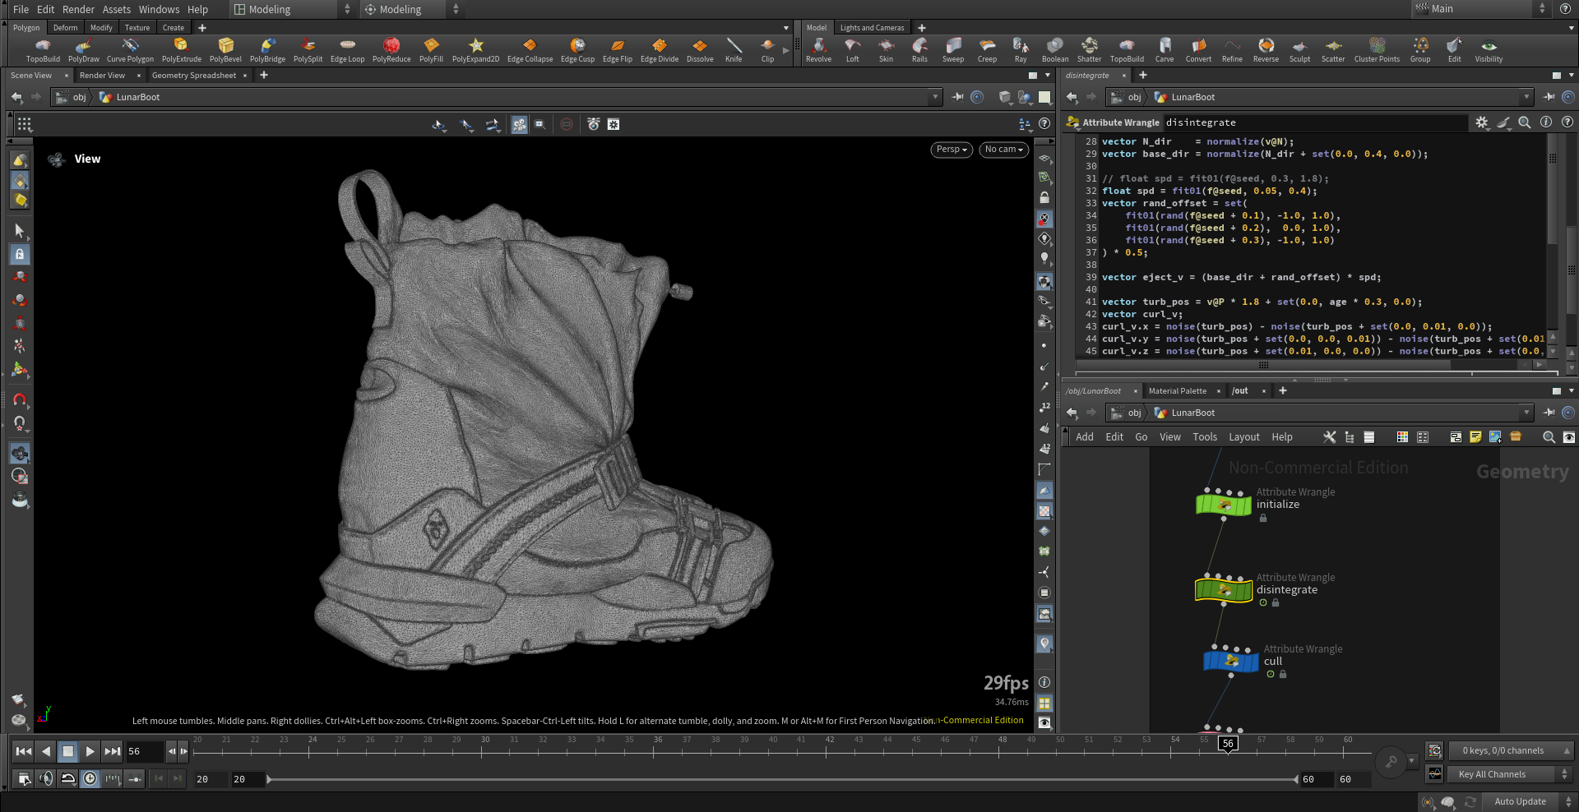Screen dimensions: 1579x812
Task: Toggle the Auto Update mode button
Action: tap(1520, 801)
